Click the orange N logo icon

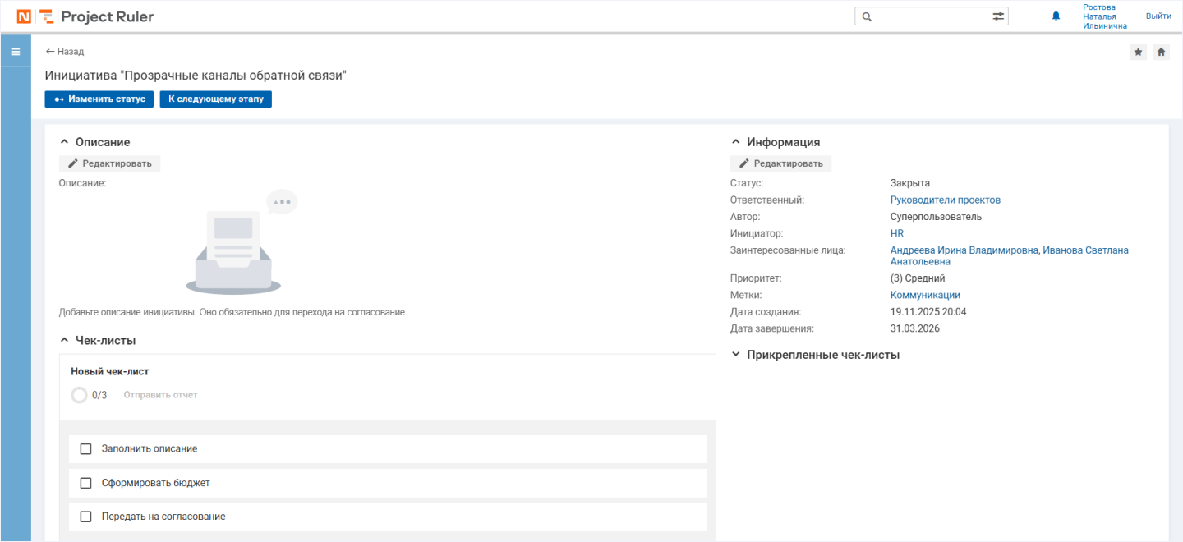(24, 16)
